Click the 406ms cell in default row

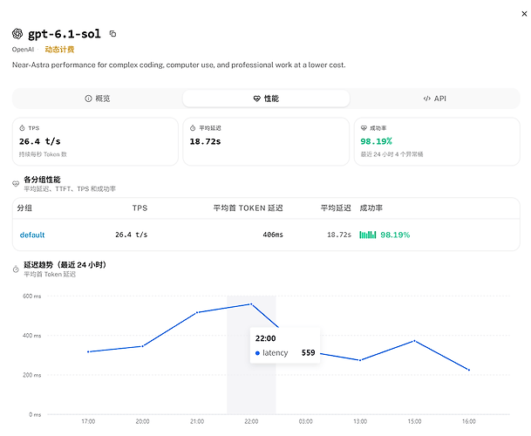point(273,235)
